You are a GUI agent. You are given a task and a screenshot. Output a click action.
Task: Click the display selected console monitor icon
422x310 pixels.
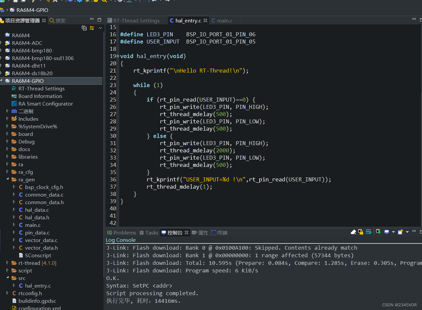(386, 232)
